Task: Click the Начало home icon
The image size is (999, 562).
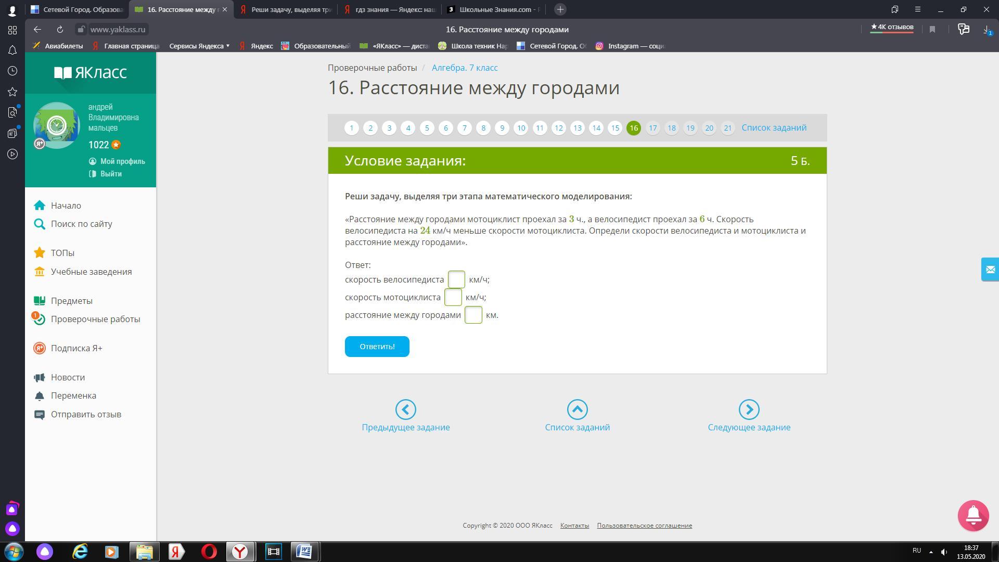Action: pos(40,206)
